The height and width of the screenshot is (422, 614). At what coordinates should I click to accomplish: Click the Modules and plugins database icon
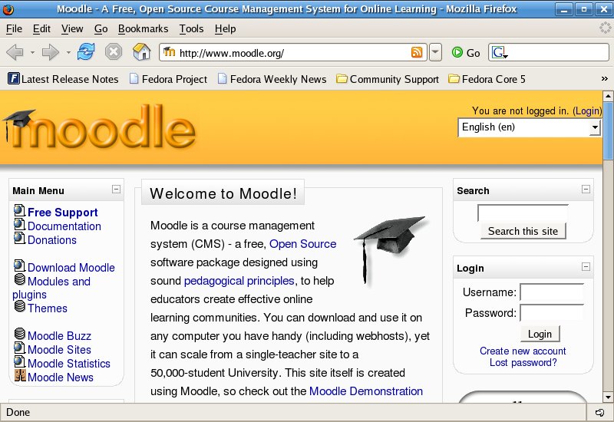[x=20, y=279]
